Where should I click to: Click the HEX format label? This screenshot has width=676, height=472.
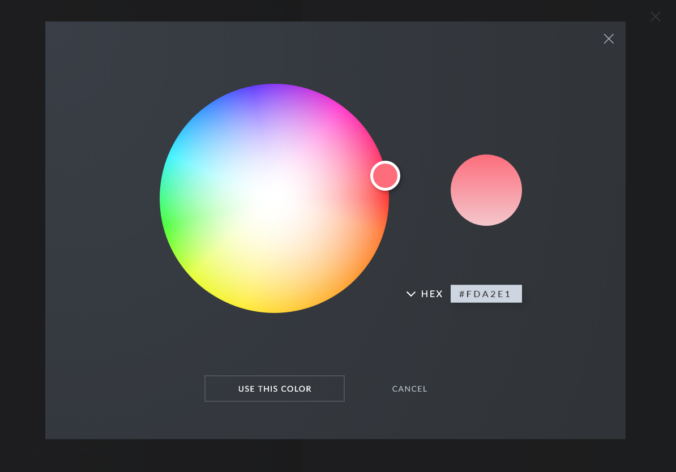coord(432,294)
